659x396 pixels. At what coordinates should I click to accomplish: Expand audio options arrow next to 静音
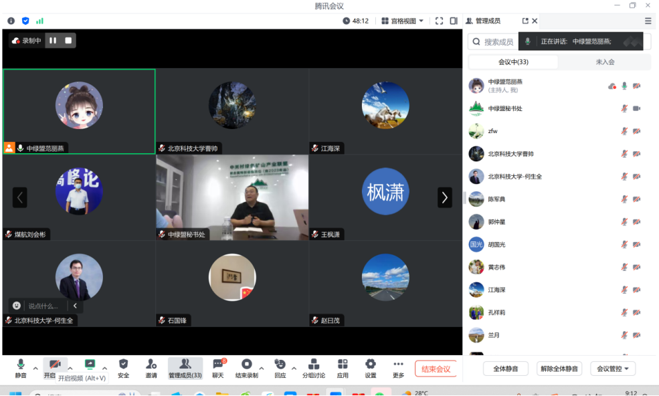pyautogui.click(x=35, y=369)
